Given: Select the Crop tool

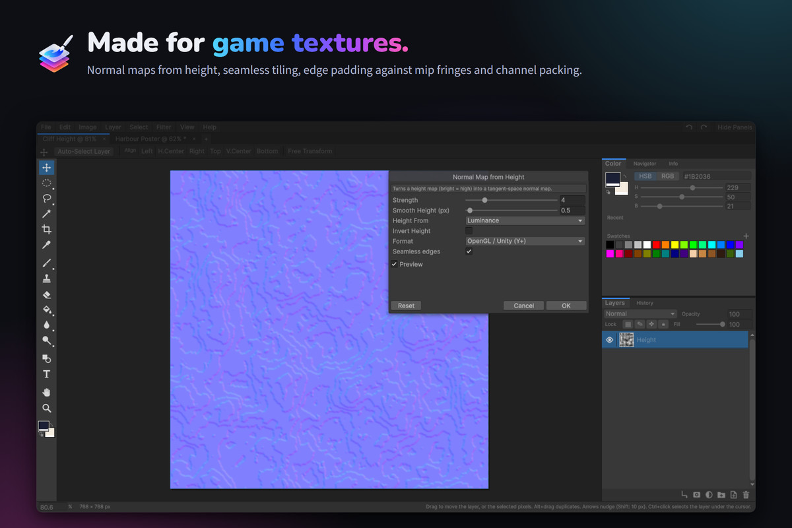Looking at the screenshot, I should click(46, 230).
